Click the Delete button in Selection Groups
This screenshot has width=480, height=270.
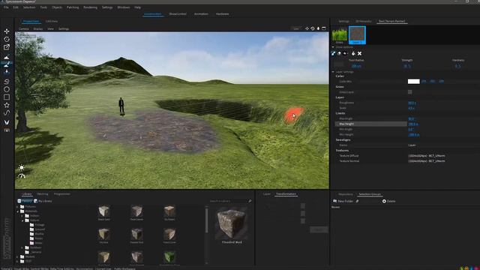pos(388,201)
